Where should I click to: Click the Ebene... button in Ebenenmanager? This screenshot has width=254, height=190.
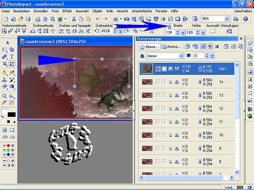tap(149, 47)
